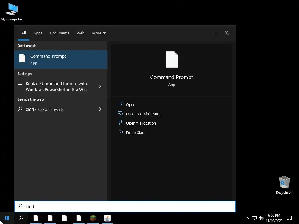Open the notification center icon
This screenshot has width=299, height=224.
coord(289,218)
